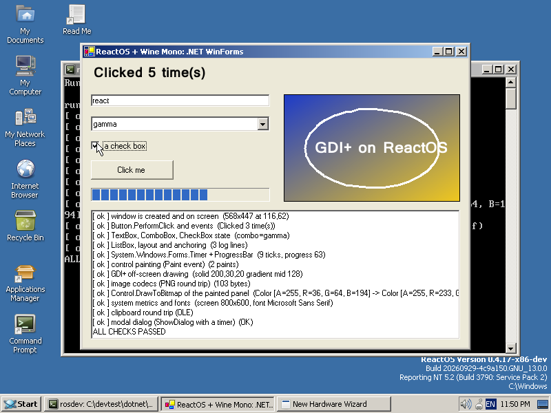Click the GDI+ on ReactOS gradient panel

coord(372,148)
